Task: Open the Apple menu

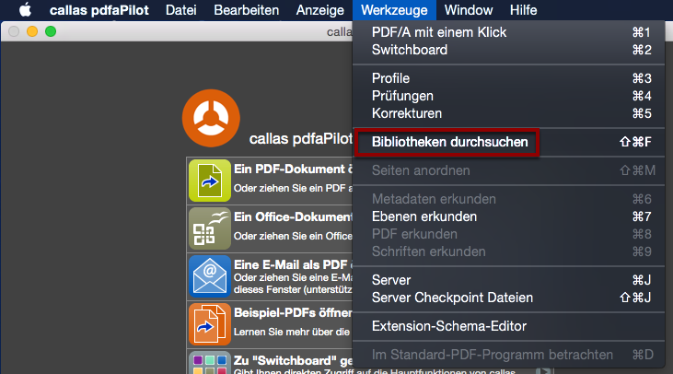Action: click(26, 9)
